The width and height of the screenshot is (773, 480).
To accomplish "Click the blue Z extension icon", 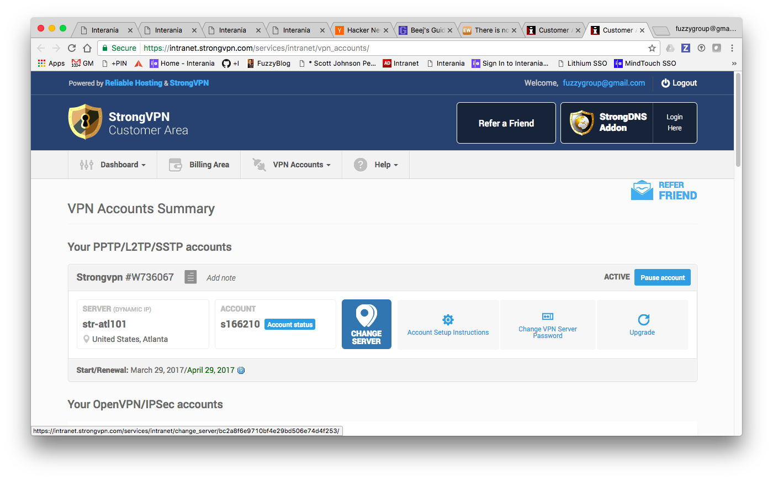I will [x=685, y=48].
